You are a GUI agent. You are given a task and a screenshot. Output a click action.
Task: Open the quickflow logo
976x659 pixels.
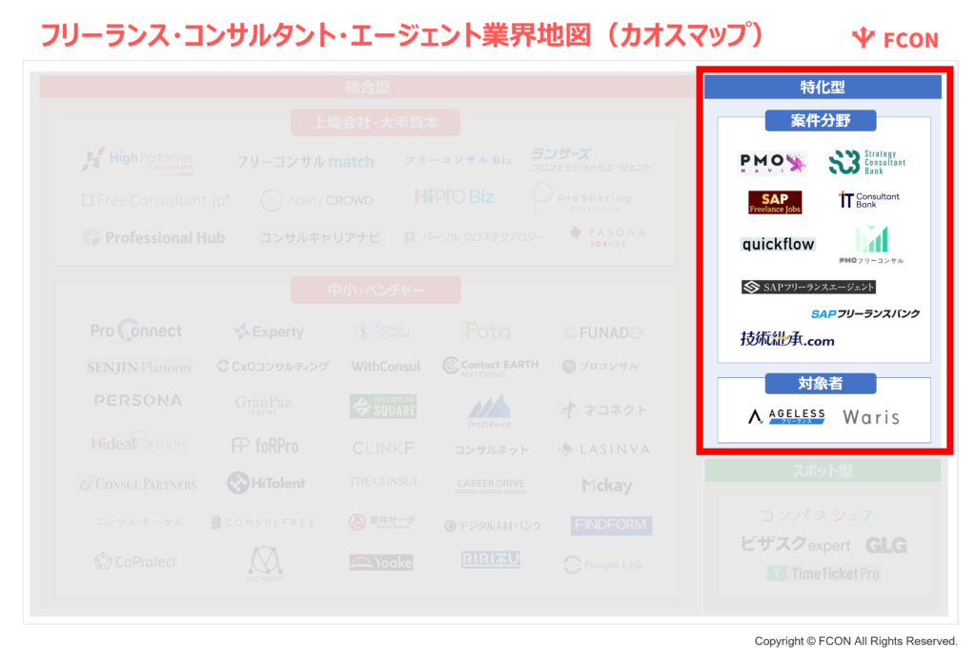coord(778,244)
